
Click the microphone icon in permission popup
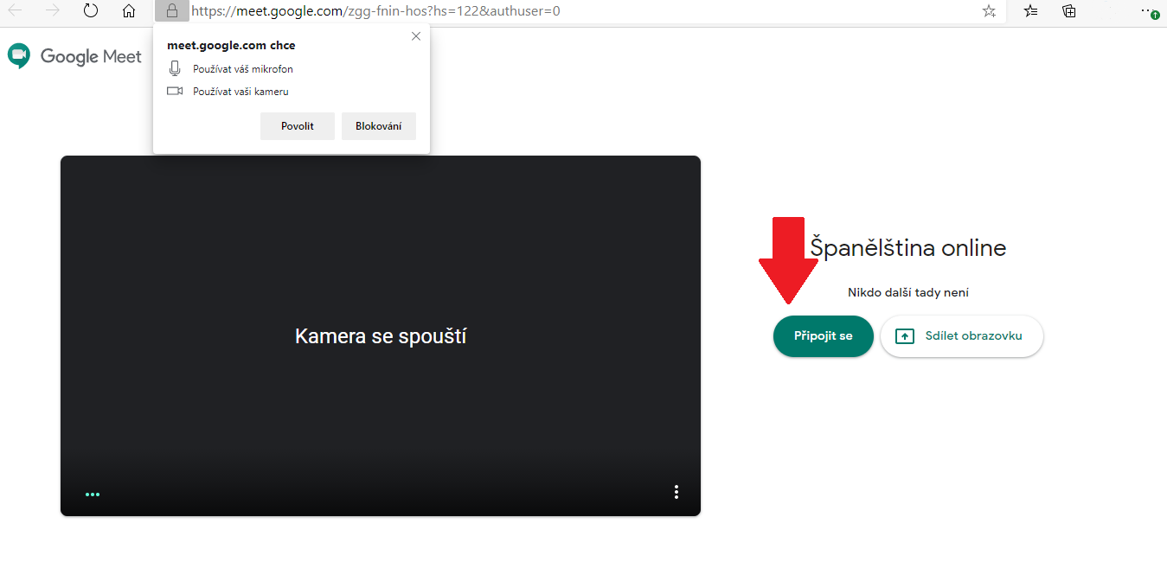pyautogui.click(x=175, y=68)
